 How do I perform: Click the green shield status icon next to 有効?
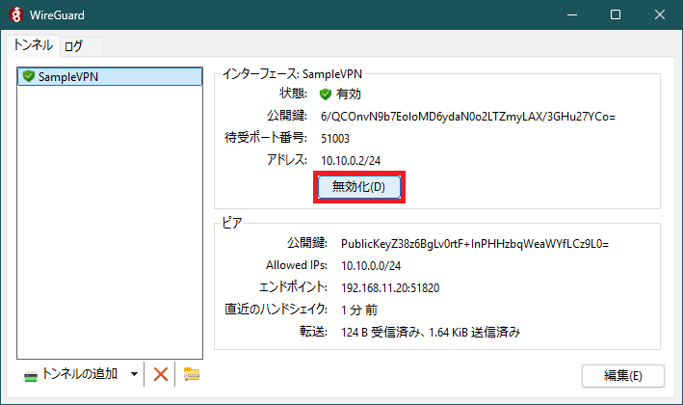[326, 94]
